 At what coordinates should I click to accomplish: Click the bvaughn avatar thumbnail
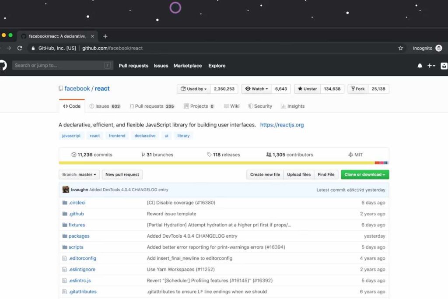pyautogui.click(x=66, y=190)
